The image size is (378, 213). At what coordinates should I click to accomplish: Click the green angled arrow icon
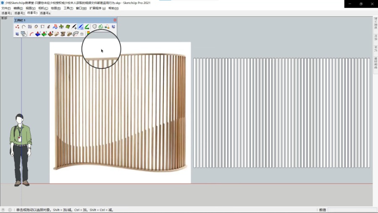pyautogui.click(x=87, y=27)
